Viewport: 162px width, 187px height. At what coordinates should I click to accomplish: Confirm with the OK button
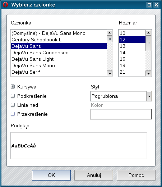pos(51,175)
